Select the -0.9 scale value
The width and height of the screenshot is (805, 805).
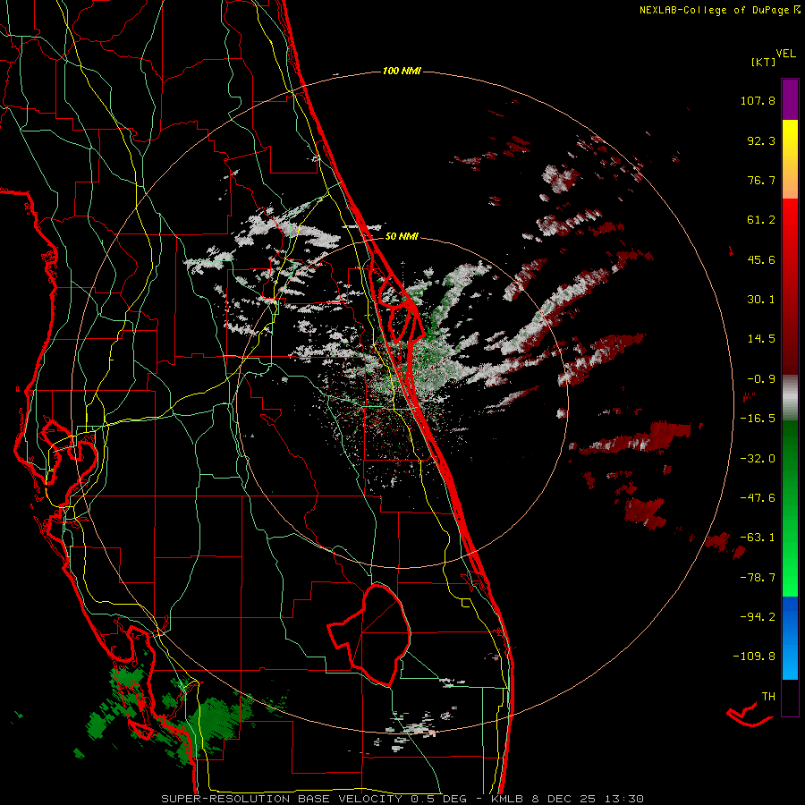click(x=761, y=379)
